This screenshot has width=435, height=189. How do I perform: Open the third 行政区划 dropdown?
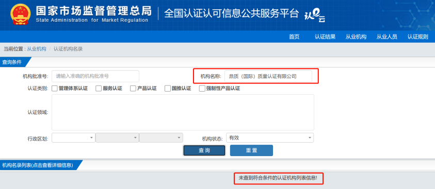161,138
